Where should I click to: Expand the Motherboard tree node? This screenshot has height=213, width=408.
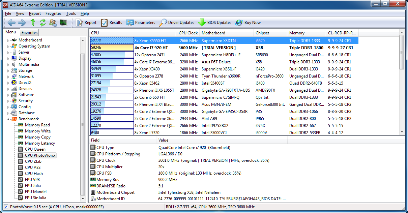tap(8, 40)
